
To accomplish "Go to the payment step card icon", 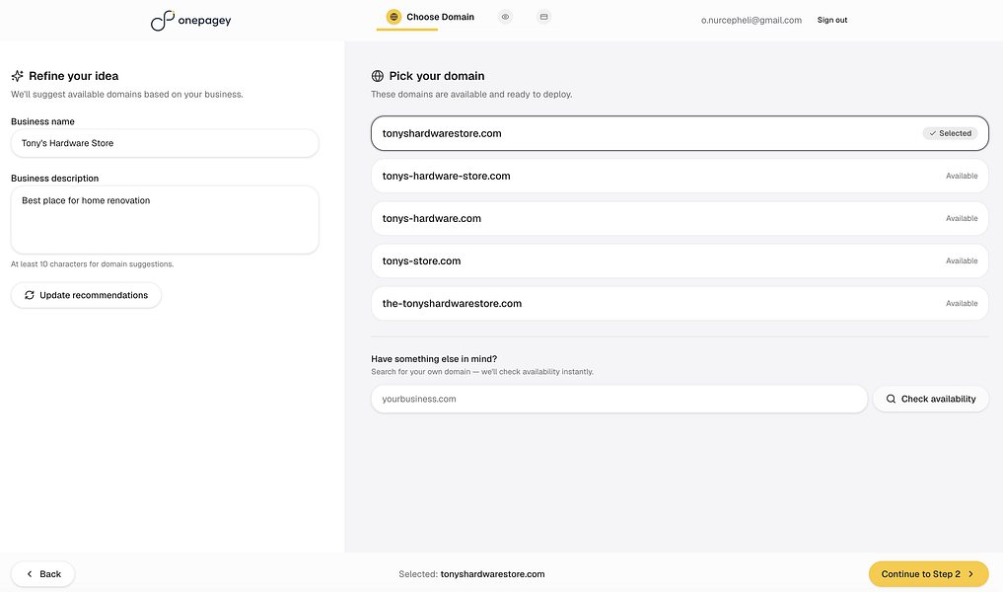I will pos(543,17).
